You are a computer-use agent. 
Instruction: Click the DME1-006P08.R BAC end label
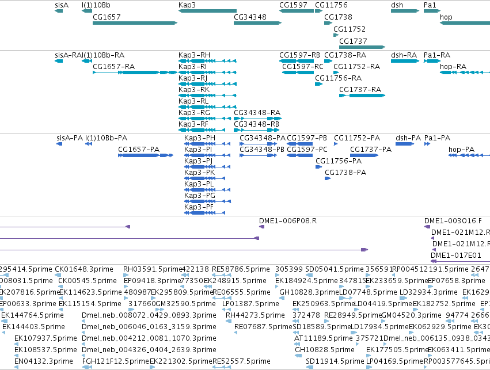tap(288, 221)
